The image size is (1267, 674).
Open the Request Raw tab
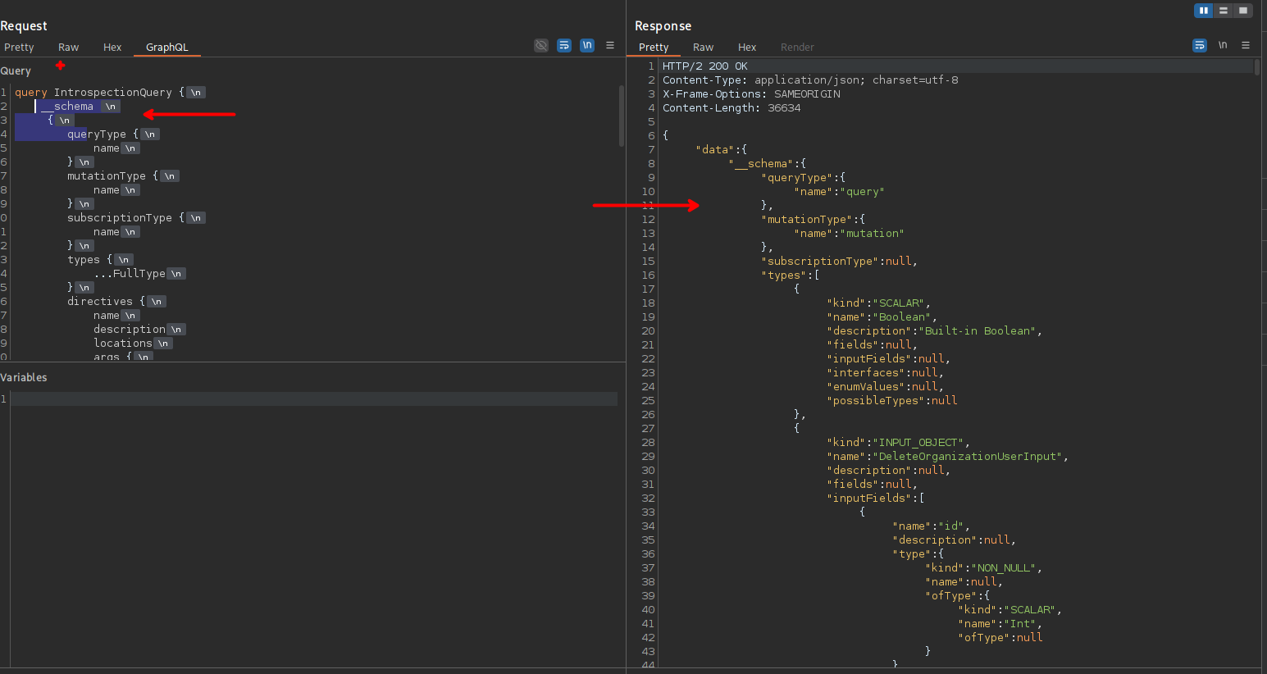pyautogui.click(x=69, y=48)
